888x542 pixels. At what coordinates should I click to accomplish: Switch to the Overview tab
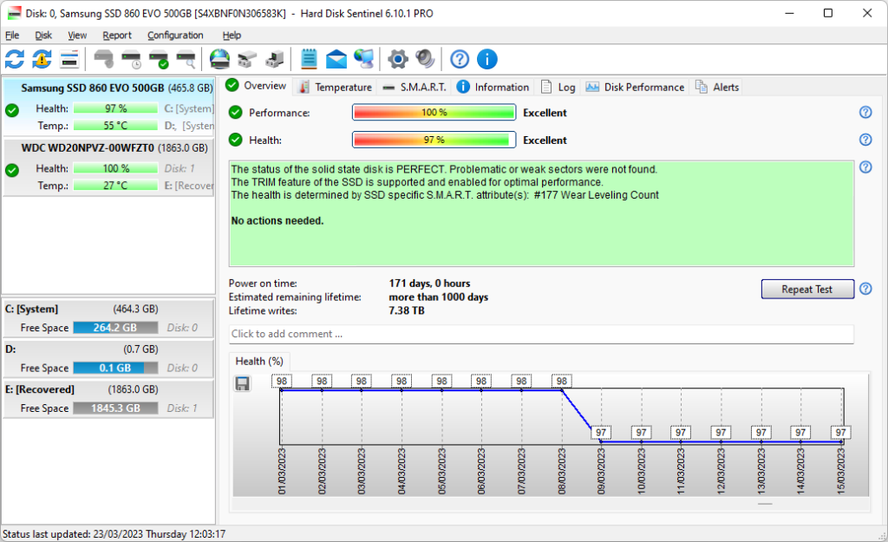click(x=256, y=86)
